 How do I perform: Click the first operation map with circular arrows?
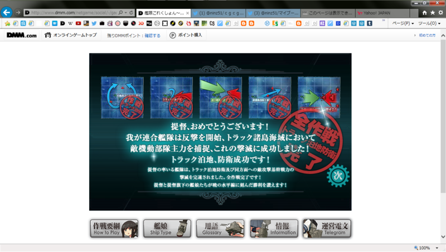[x=122, y=97]
